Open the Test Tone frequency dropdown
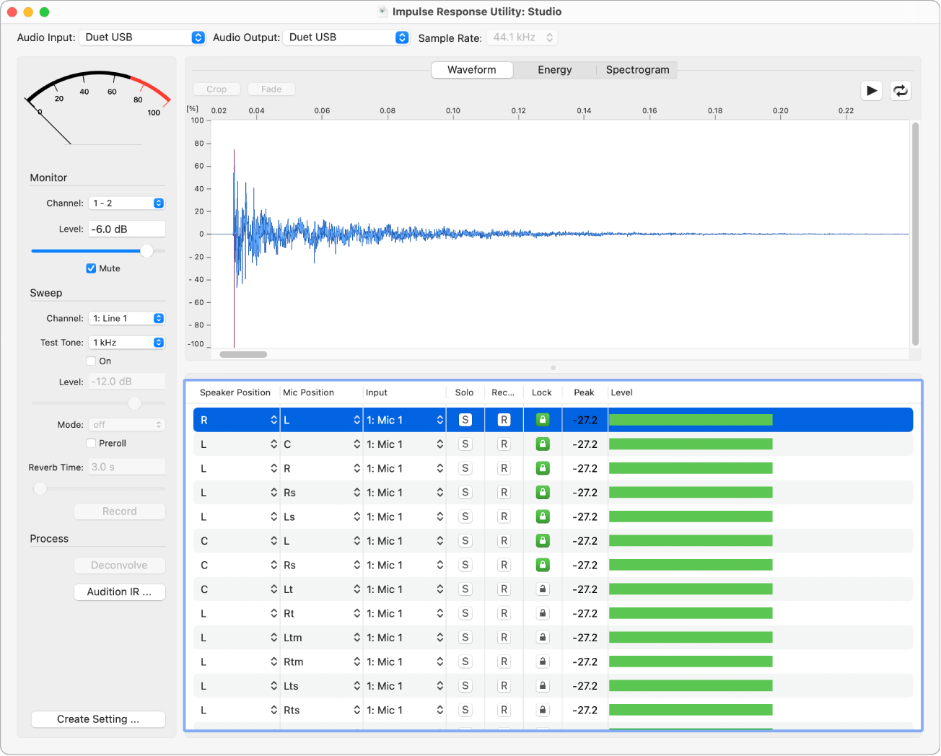 [x=127, y=343]
